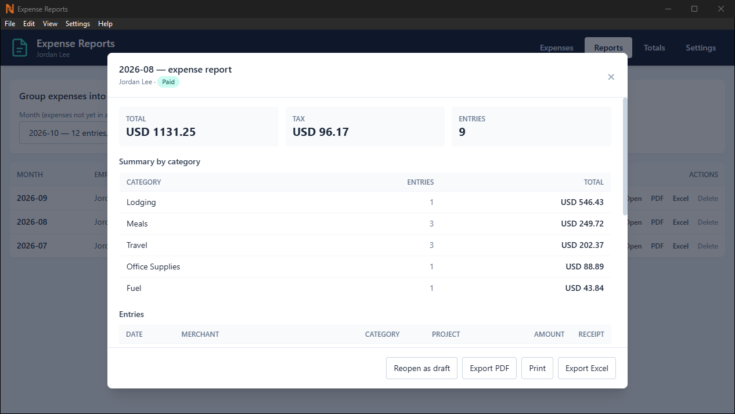Click Delete link in 2026-08 row
Viewport: 735px width, 414px height.
point(708,222)
